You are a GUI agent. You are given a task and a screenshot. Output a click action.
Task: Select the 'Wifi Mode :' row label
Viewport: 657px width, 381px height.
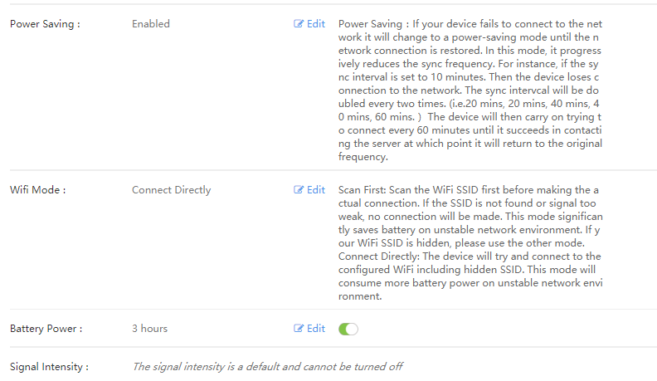point(37,190)
